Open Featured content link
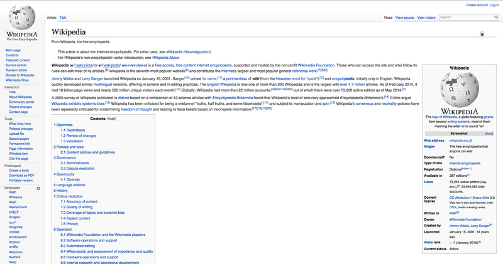 coord(18,60)
